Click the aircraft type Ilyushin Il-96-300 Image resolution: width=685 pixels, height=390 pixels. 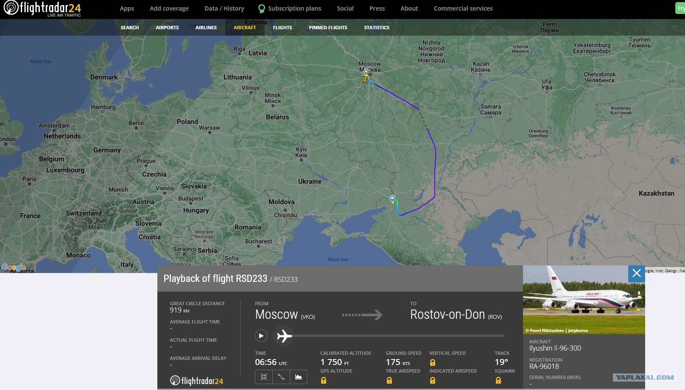555,348
